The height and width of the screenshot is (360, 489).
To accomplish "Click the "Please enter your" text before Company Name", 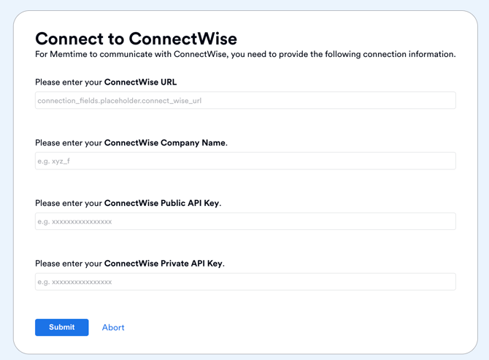I will 69,143.
